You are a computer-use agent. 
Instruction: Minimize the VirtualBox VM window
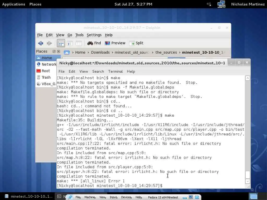185,197
